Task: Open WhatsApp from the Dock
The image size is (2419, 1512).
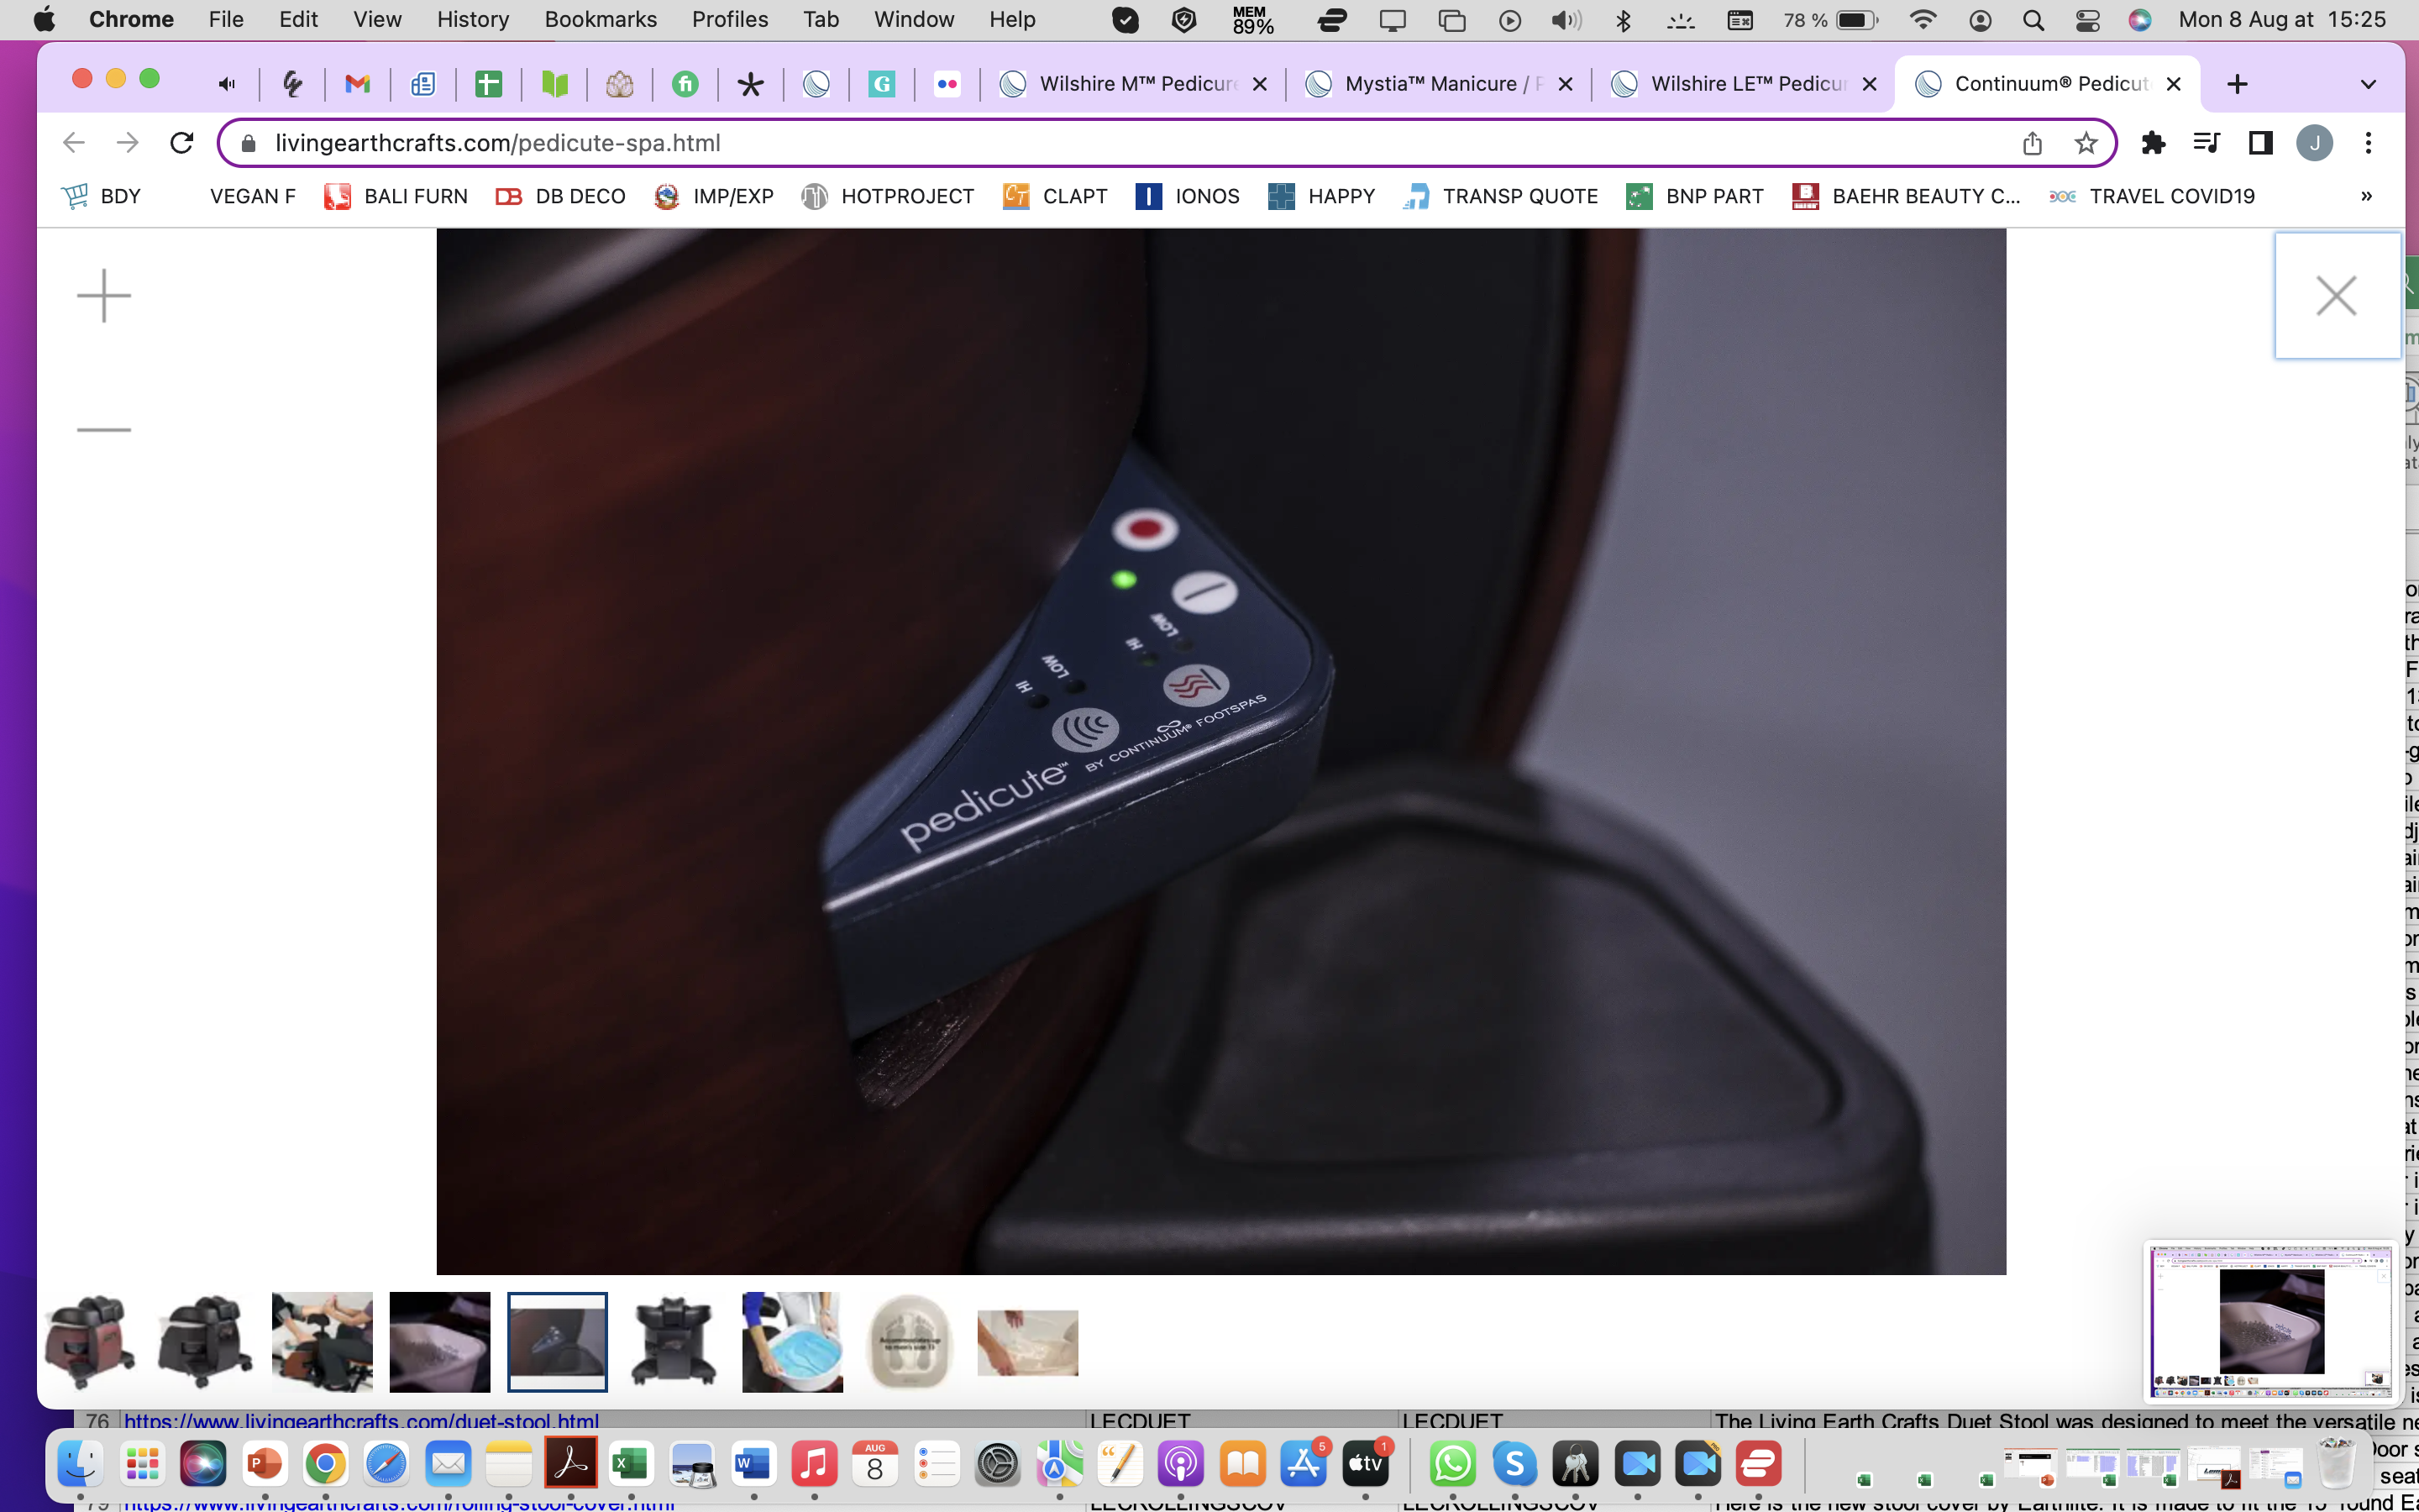Action: tap(1452, 1465)
